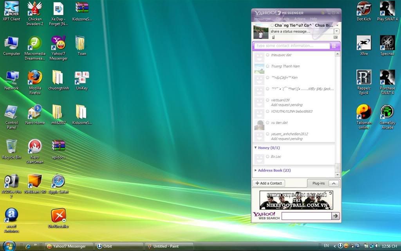The width and height of the screenshot is (401, 251).
Task: Select the Computer desktop icon
Action: [11, 46]
